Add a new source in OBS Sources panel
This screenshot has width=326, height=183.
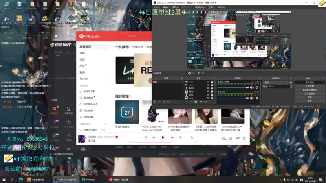coord(187,102)
